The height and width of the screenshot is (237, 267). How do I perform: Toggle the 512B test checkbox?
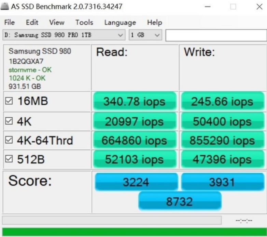point(9,159)
